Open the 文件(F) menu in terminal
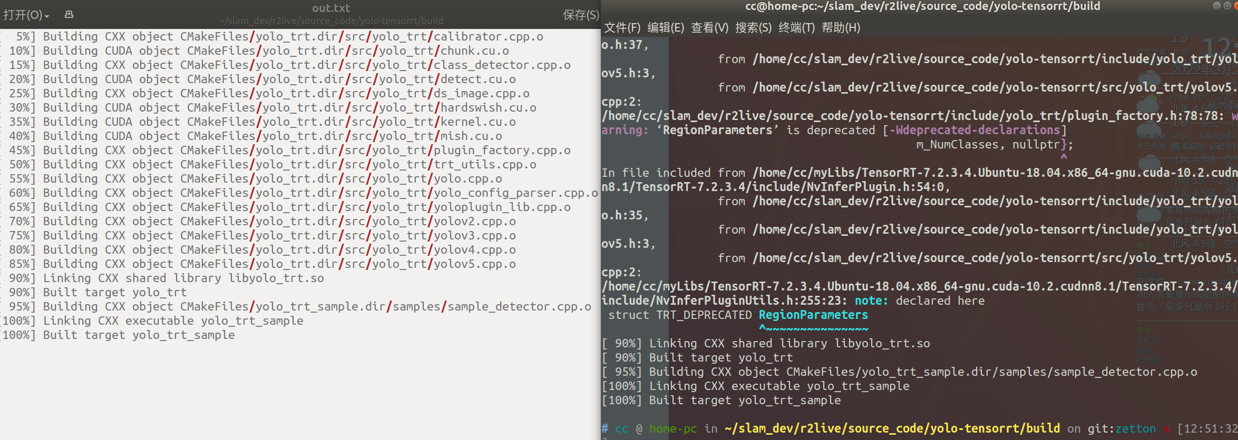This screenshot has height=440, width=1238. 622,27
